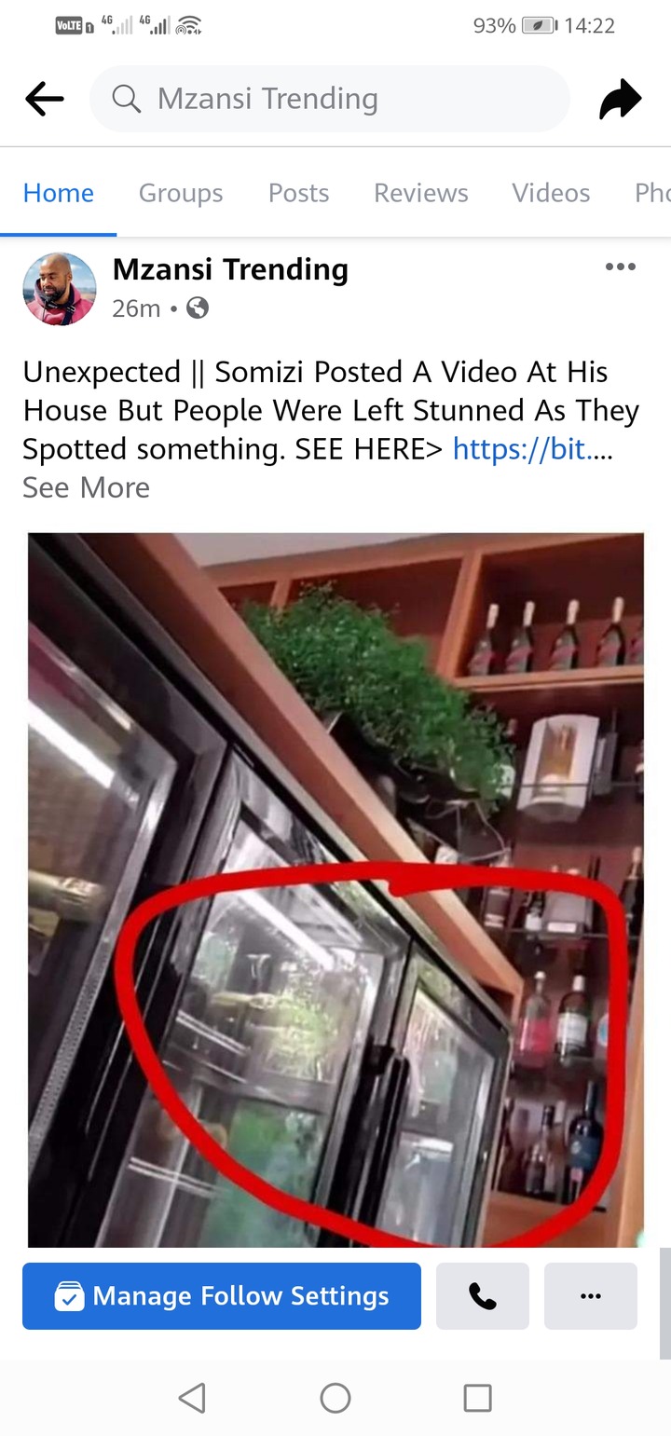
Task: Tap the Manage Follow Settings button
Action: coord(222,1296)
